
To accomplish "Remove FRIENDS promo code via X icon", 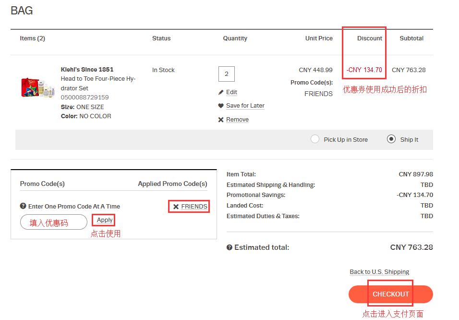I will point(176,207).
